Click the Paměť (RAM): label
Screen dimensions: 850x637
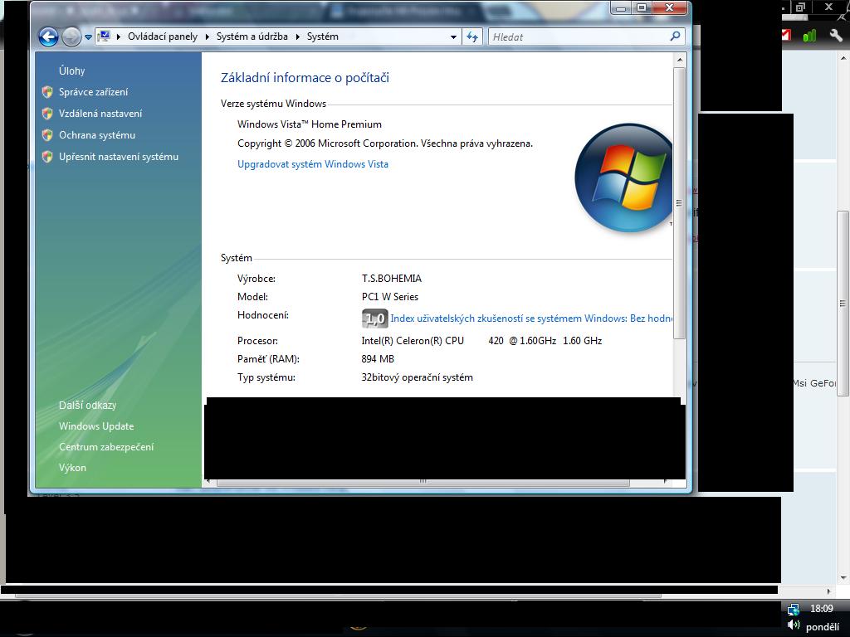click(268, 359)
